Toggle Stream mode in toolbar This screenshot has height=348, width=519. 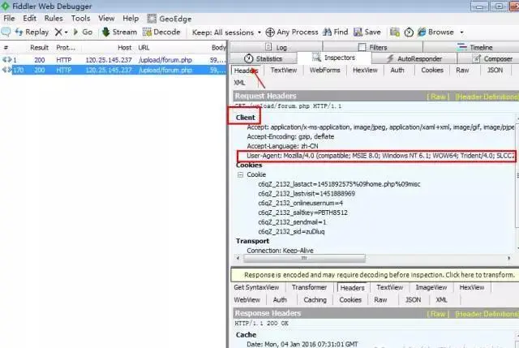click(x=120, y=32)
